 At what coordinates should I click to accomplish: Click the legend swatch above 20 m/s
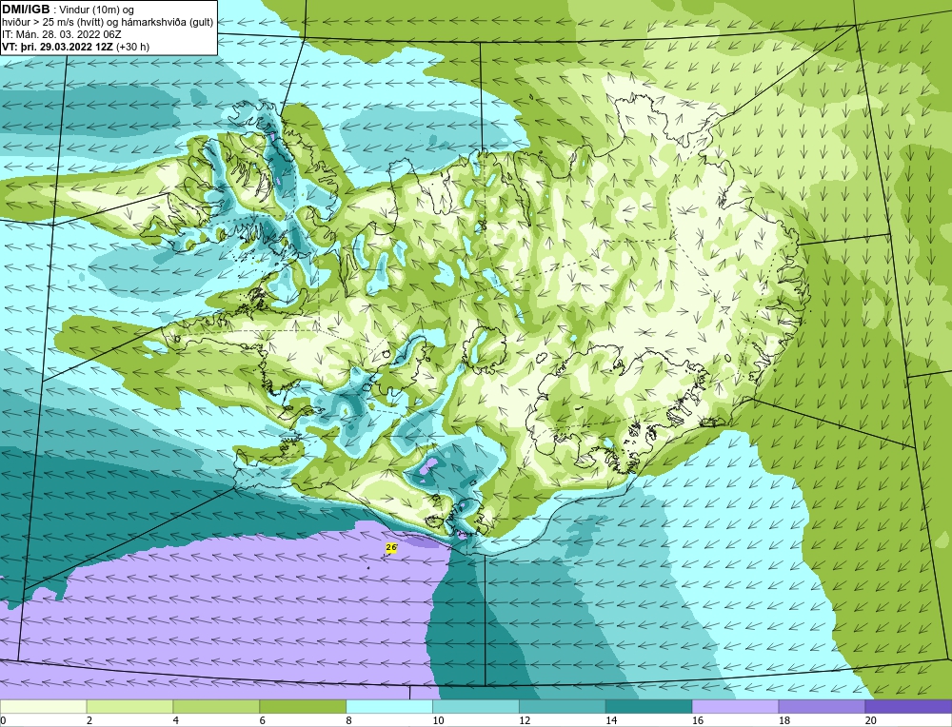908,706
